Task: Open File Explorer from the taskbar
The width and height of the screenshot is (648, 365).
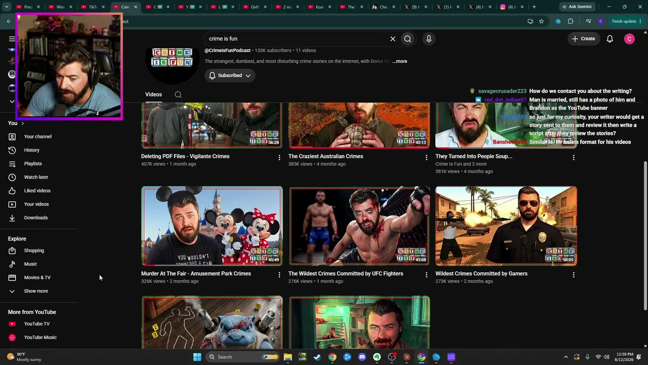Action: coord(288,357)
